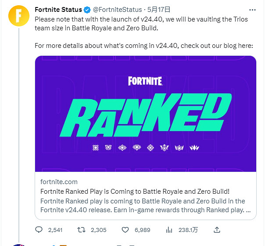Click the reply speech bubble icon
The width and height of the screenshot is (265, 246).
click(x=39, y=229)
